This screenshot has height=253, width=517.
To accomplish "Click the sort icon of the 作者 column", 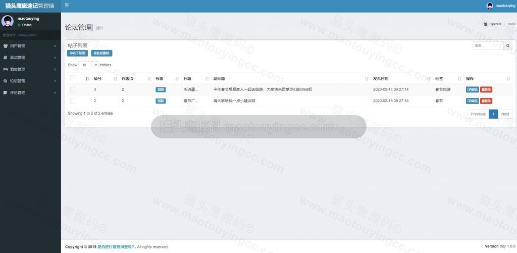I will coord(177,79).
